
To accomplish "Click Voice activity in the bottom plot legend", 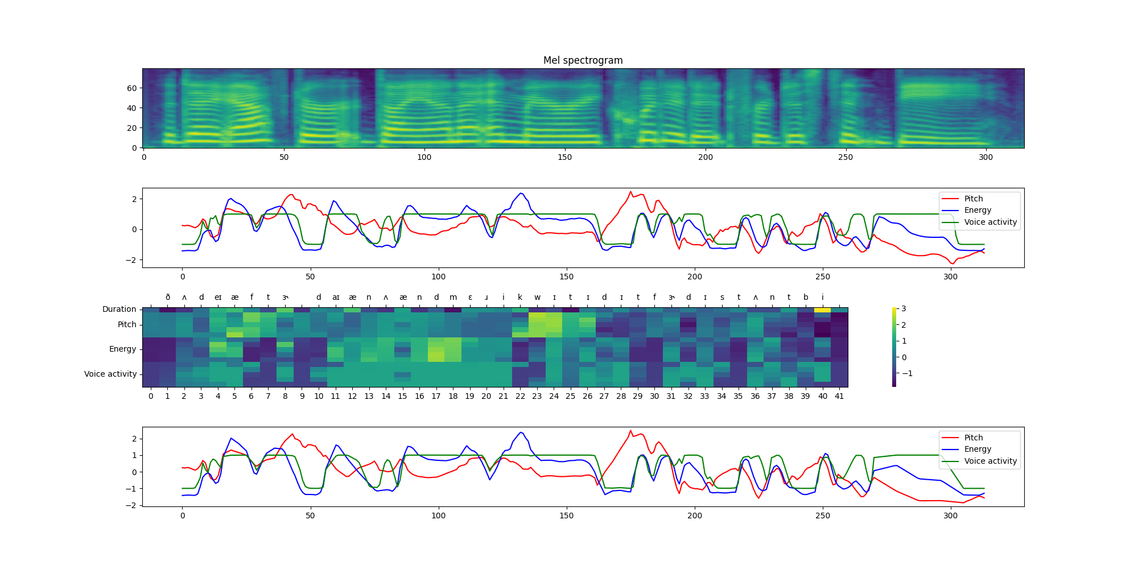I will tap(990, 461).
